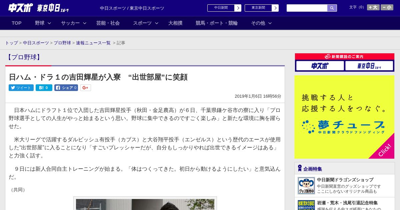Click the Click! corner on yellow ad
This screenshot has height=210, width=400.
pyautogui.click(x=384, y=150)
